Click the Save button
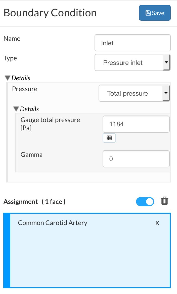The width and height of the screenshot is (177, 294). (x=155, y=13)
